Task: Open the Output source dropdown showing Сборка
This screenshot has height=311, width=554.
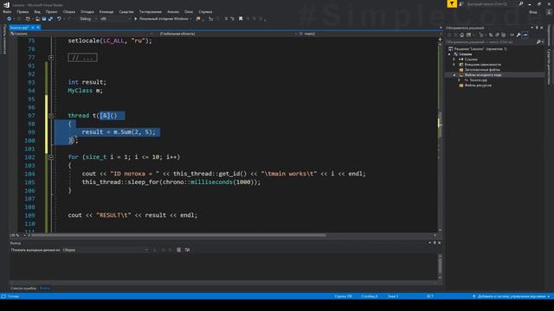Action: click(106, 250)
